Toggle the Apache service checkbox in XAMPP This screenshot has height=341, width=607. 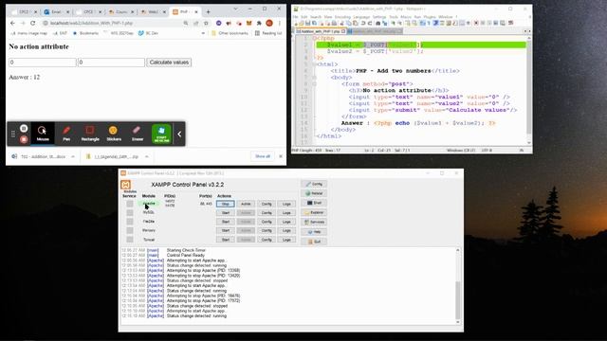pyautogui.click(x=130, y=204)
